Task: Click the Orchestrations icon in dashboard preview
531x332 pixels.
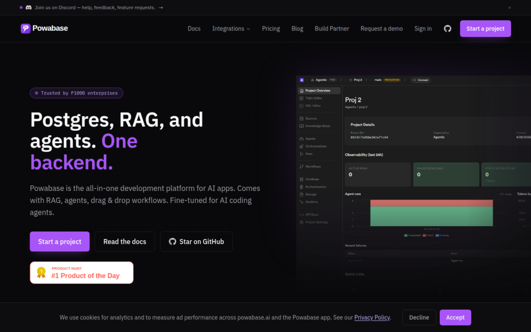Action: 301,146
